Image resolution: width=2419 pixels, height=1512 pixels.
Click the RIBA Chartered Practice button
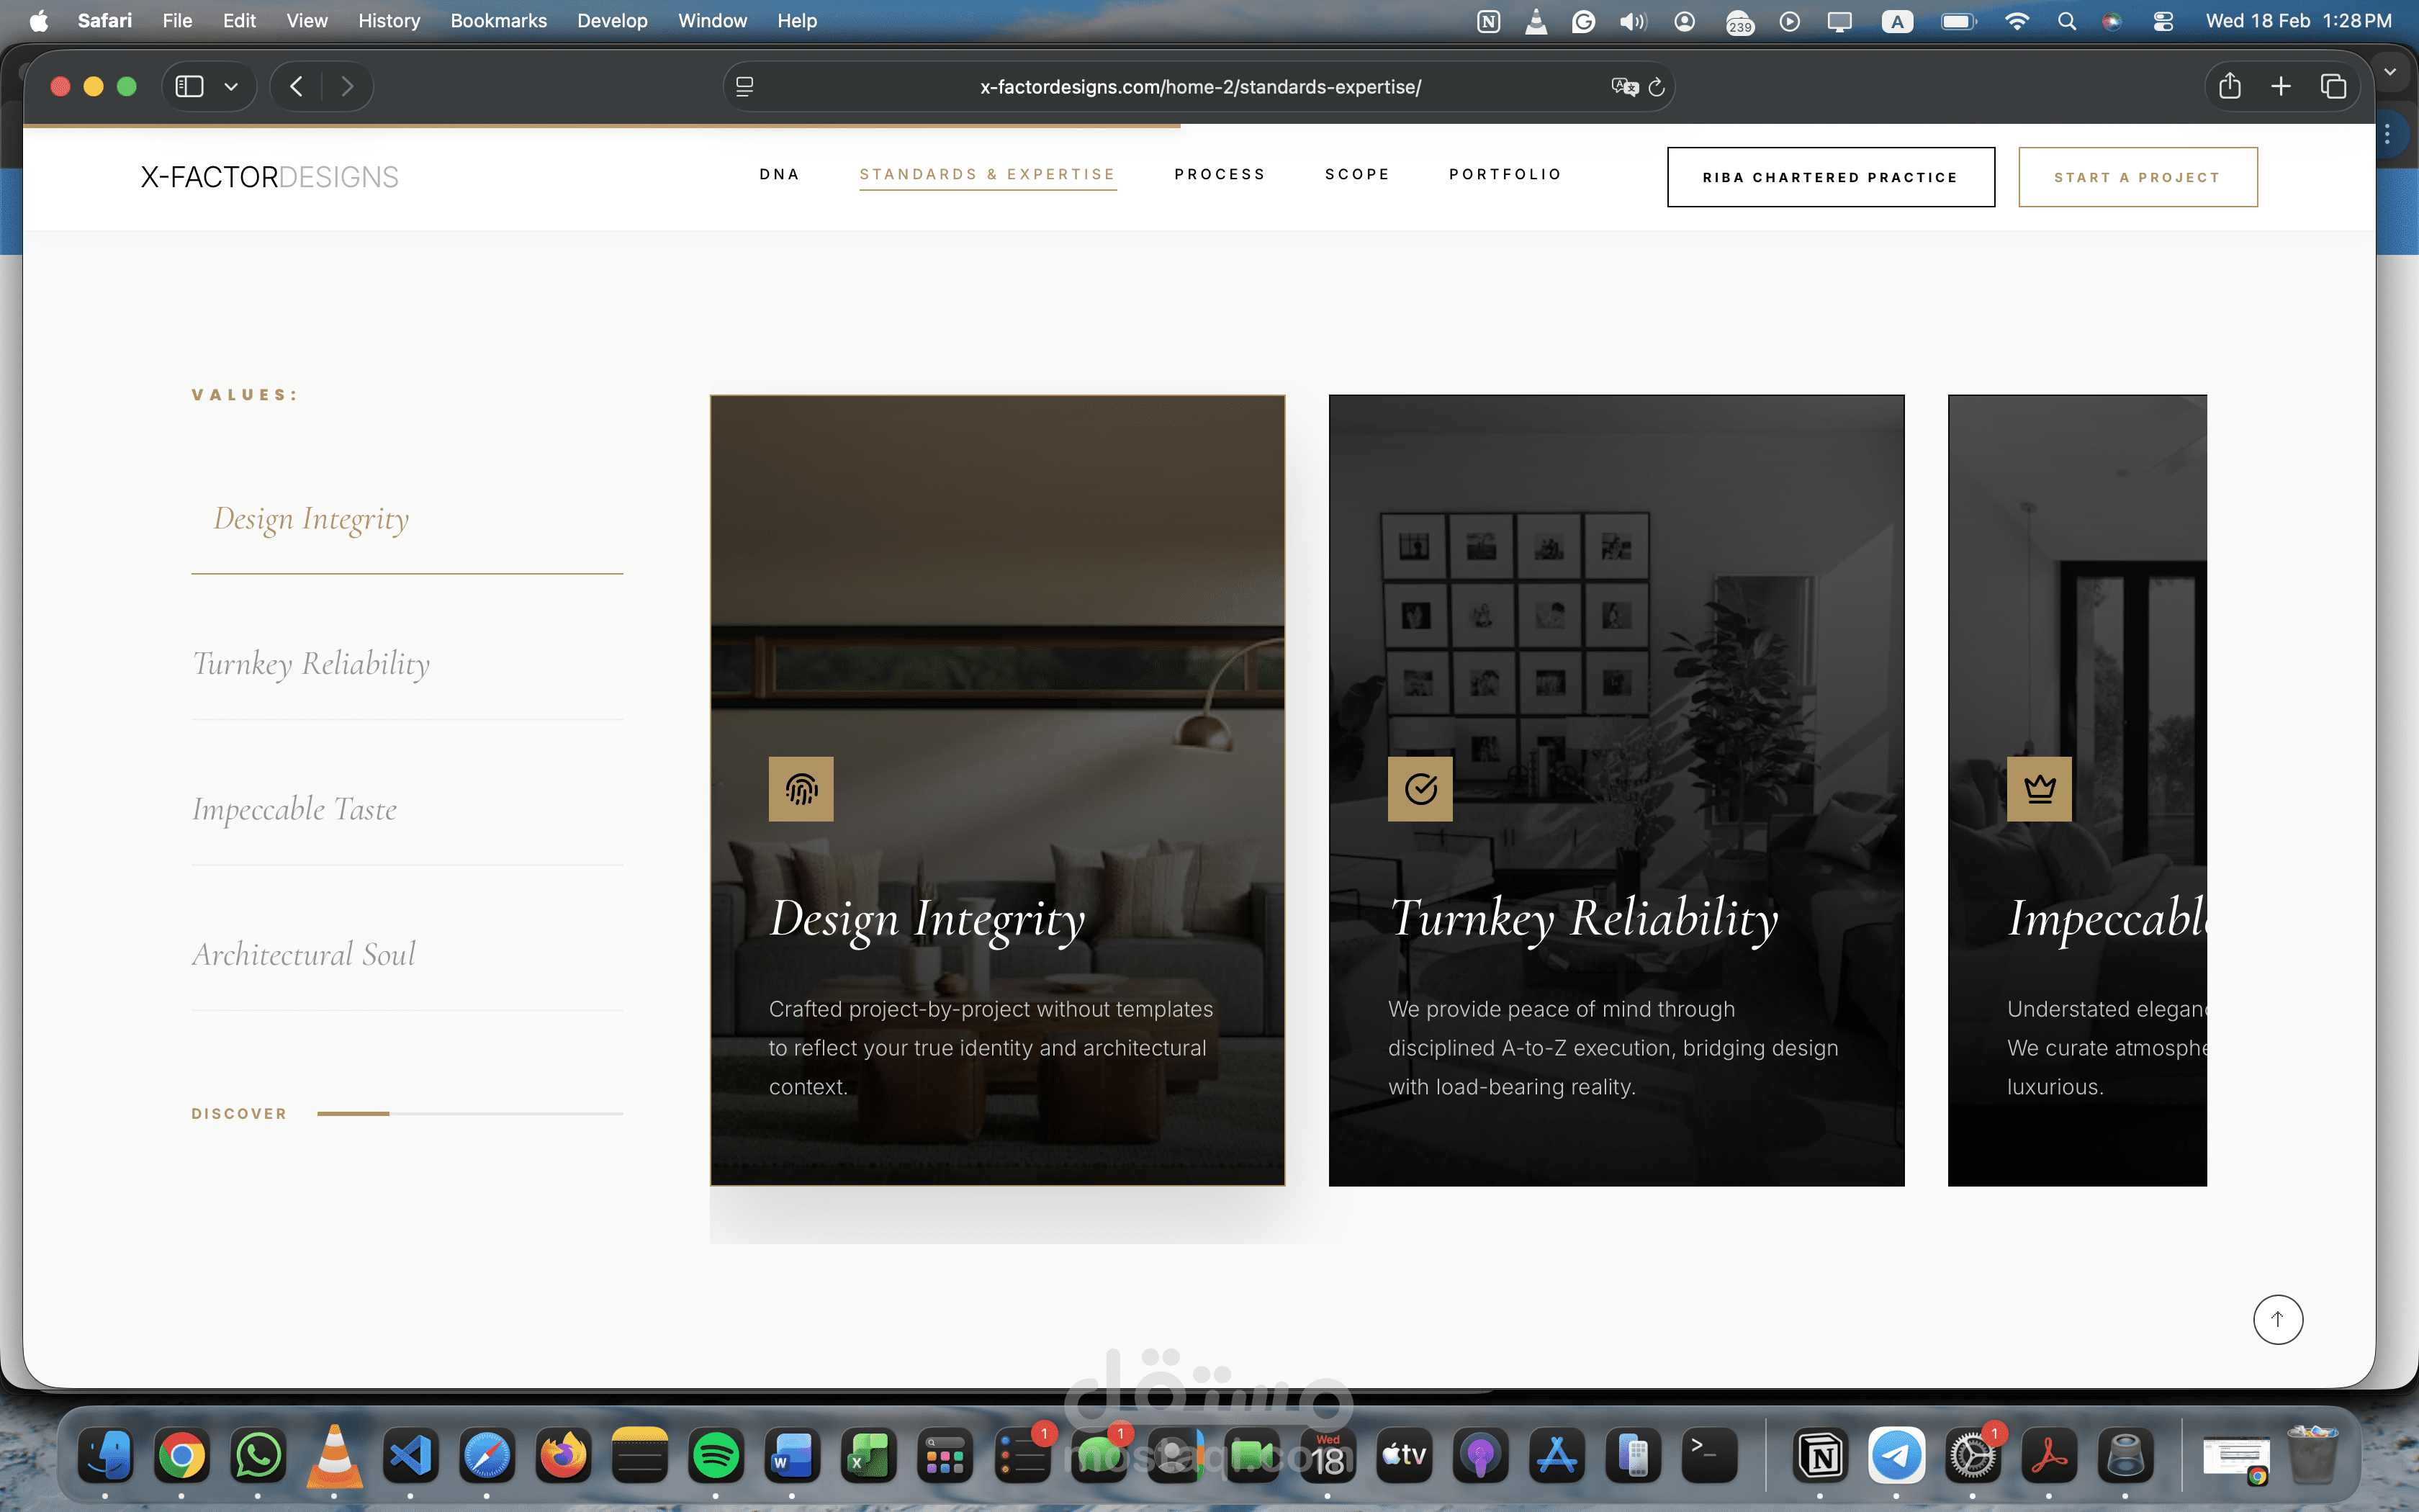point(1830,177)
